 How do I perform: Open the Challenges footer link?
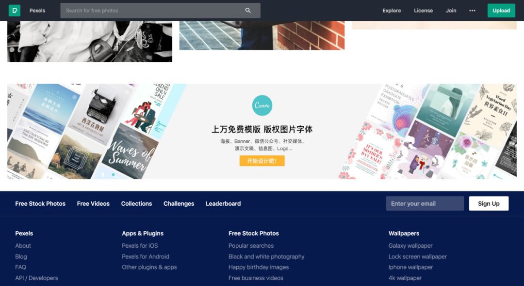[179, 204]
